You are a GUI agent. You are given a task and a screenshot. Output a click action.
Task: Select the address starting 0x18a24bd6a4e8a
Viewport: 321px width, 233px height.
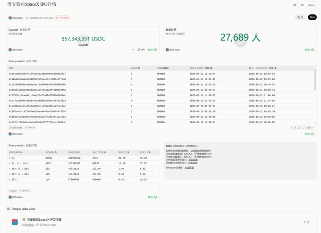(x=37, y=79)
